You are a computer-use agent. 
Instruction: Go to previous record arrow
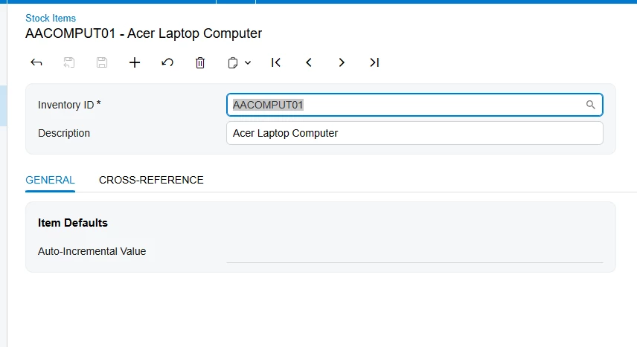pos(309,62)
